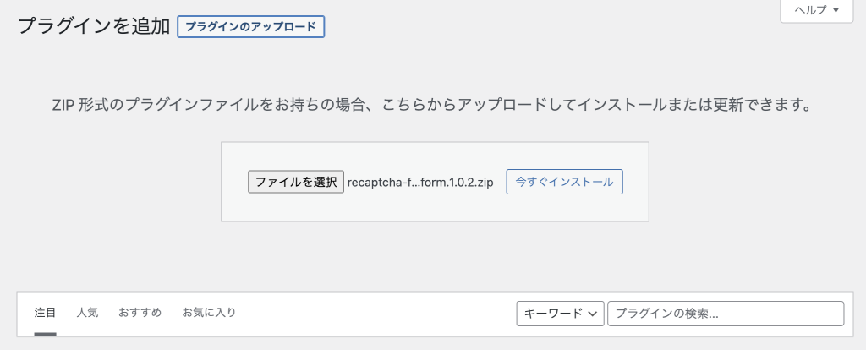The image size is (866, 350).
Task: Click the underline indicator beneath the 注目 tab
Action: click(x=46, y=334)
